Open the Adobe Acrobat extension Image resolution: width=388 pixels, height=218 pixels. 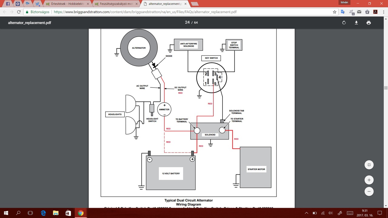tap(375, 12)
